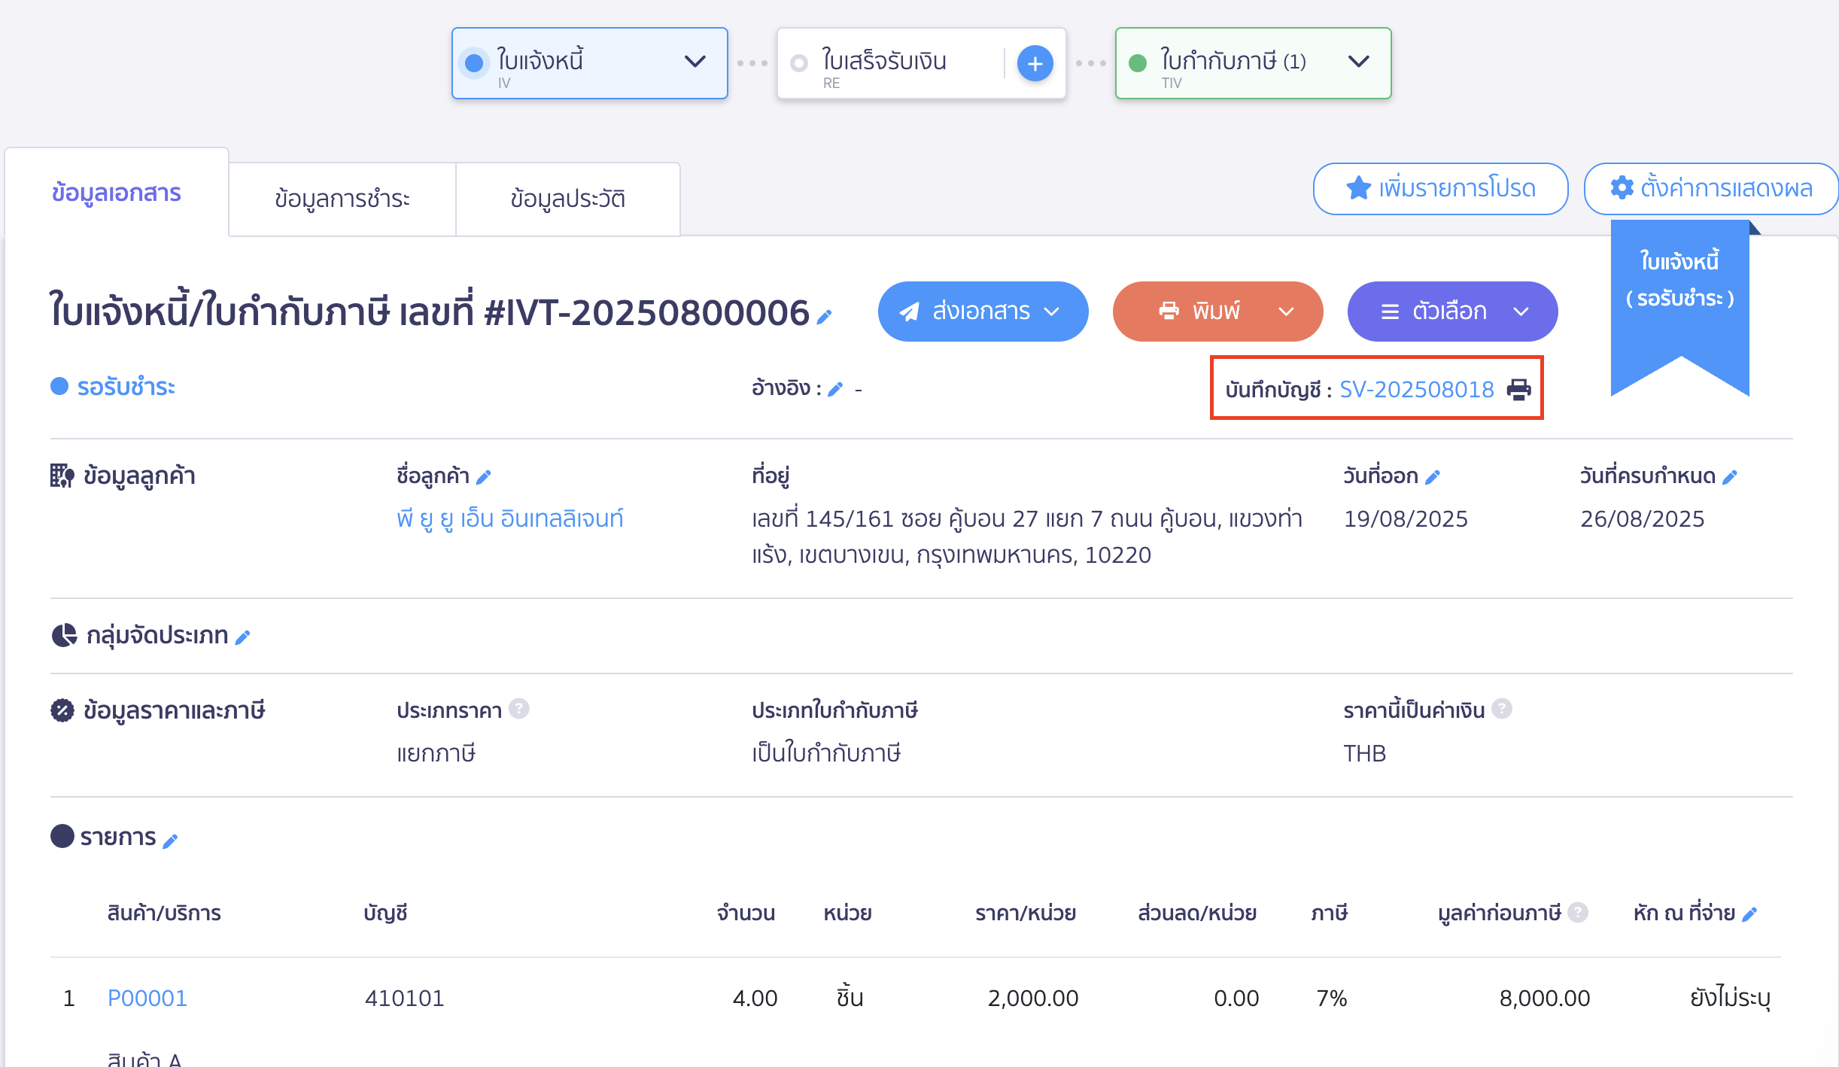
Task: Click account code 410101
Action: point(405,998)
